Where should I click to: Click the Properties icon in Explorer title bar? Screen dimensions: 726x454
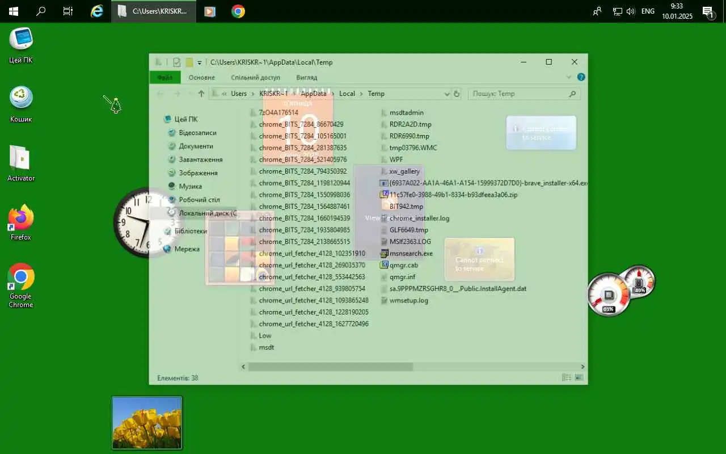[177, 62]
